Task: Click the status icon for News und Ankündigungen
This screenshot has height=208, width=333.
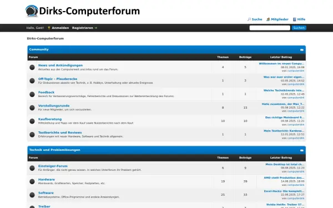Action: pyautogui.click(x=32, y=67)
